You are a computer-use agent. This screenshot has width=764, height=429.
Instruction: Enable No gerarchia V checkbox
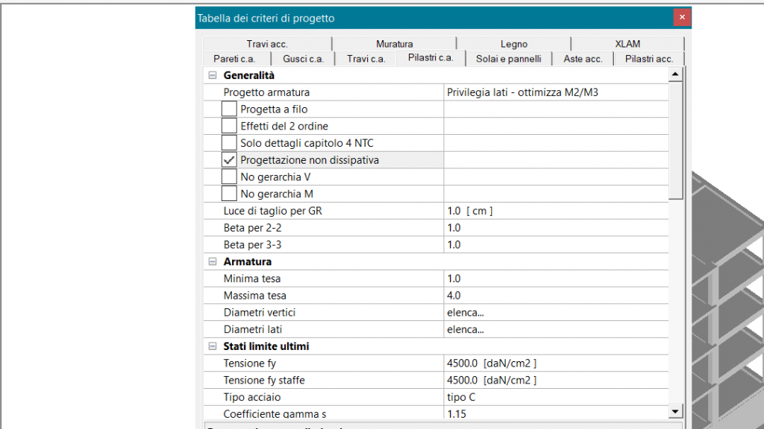pos(229,177)
